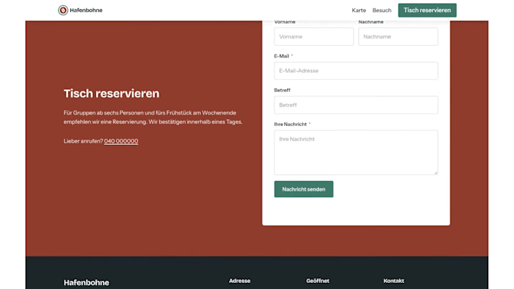The width and height of the screenshot is (514, 289).
Task: Submit with Nachricht senden button
Action: point(304,189)
